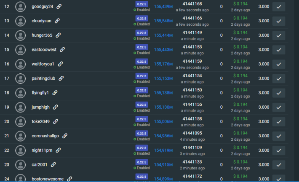Toggle the checkmark button for toke2049
The width and height of the screenshot is (299, 182).
click(279, 121)
